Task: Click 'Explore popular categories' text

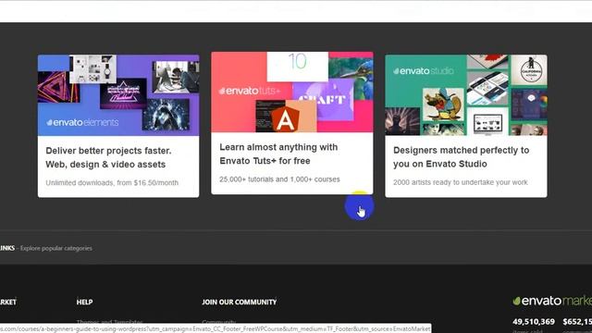Action: (x=55, y=248)
